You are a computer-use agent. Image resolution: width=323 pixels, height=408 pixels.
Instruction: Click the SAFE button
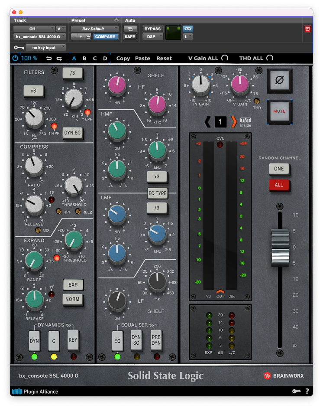[130, 37]
